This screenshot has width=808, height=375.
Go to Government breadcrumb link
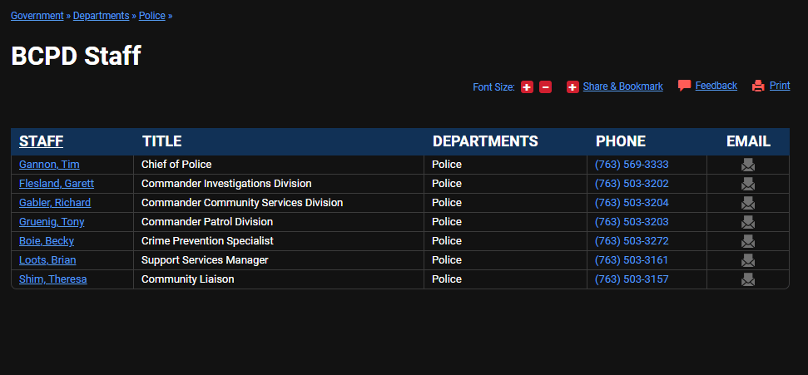pyautogui.click(x=37, y=16)
